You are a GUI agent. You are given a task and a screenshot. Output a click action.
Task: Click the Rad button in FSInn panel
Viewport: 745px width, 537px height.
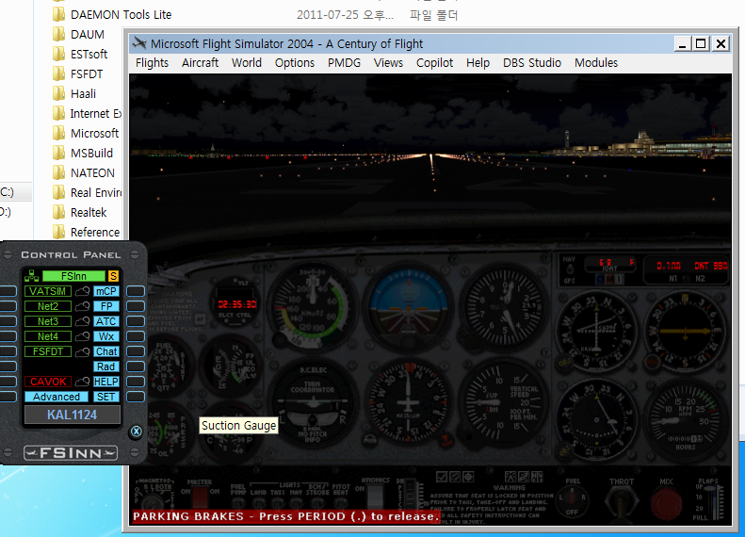(x=105, y=366)
